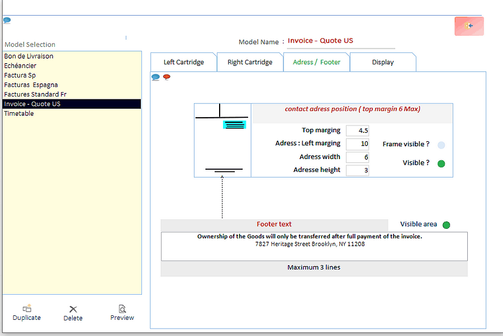Click the Adress width field
Image resolution: width=503 pixels, height=336 pixels.
pos(357,157)
